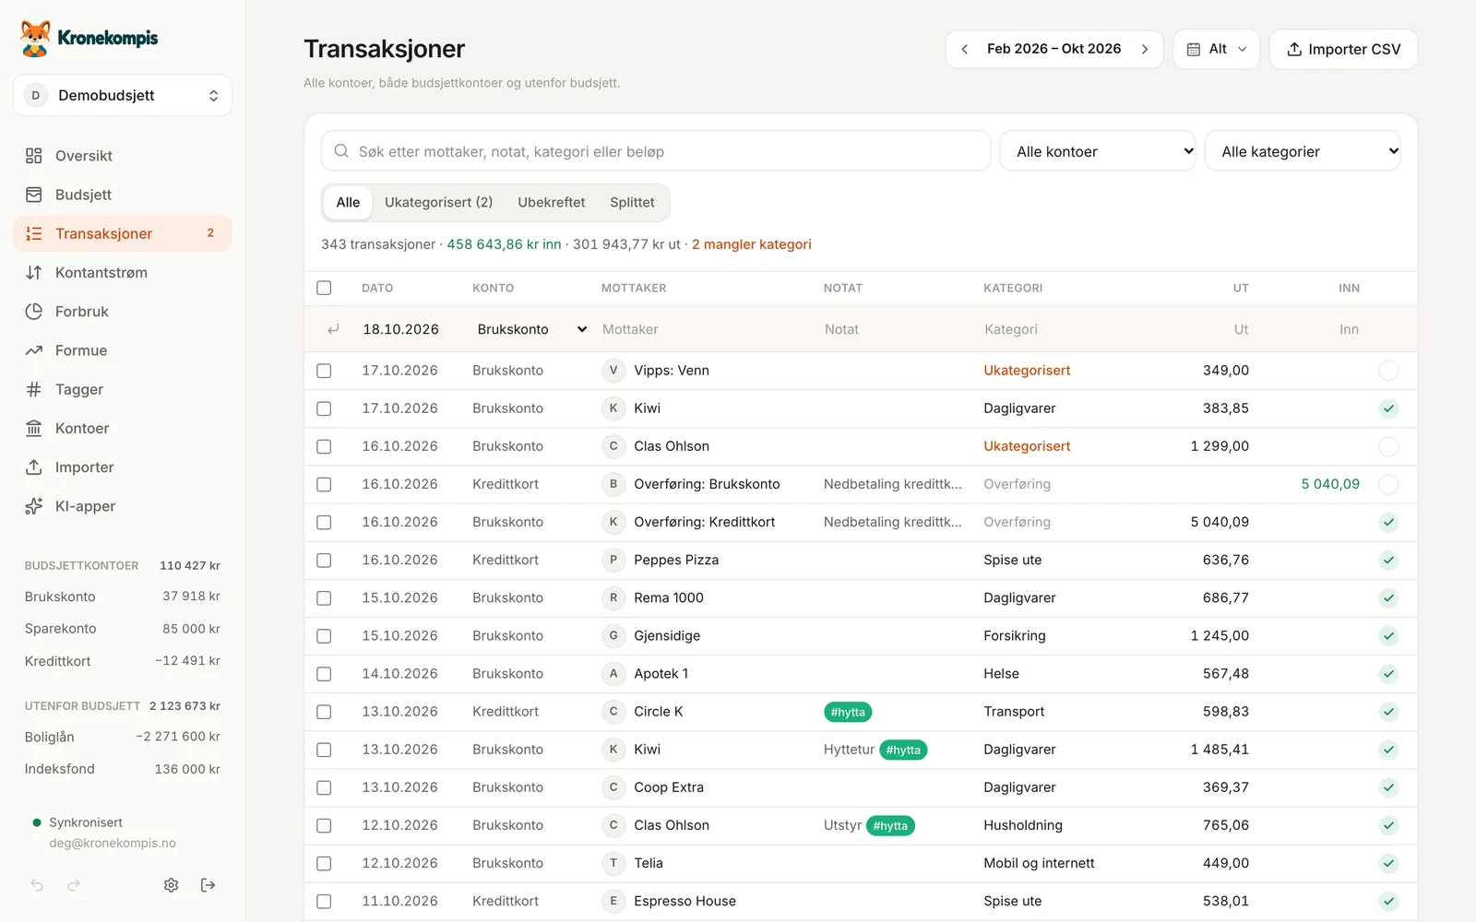Click the Mottaker field in new row

706,329
